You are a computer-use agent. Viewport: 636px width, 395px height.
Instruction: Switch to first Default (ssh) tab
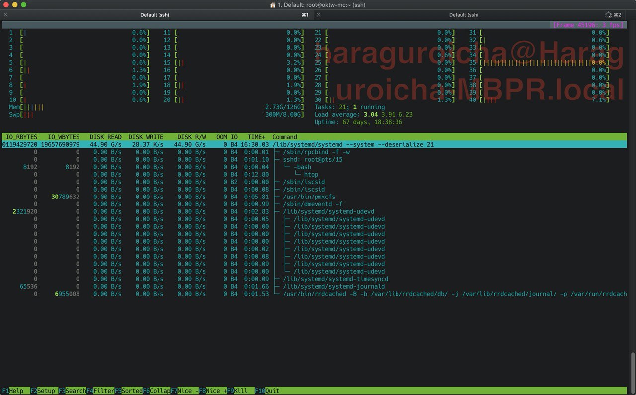point(155,15)
